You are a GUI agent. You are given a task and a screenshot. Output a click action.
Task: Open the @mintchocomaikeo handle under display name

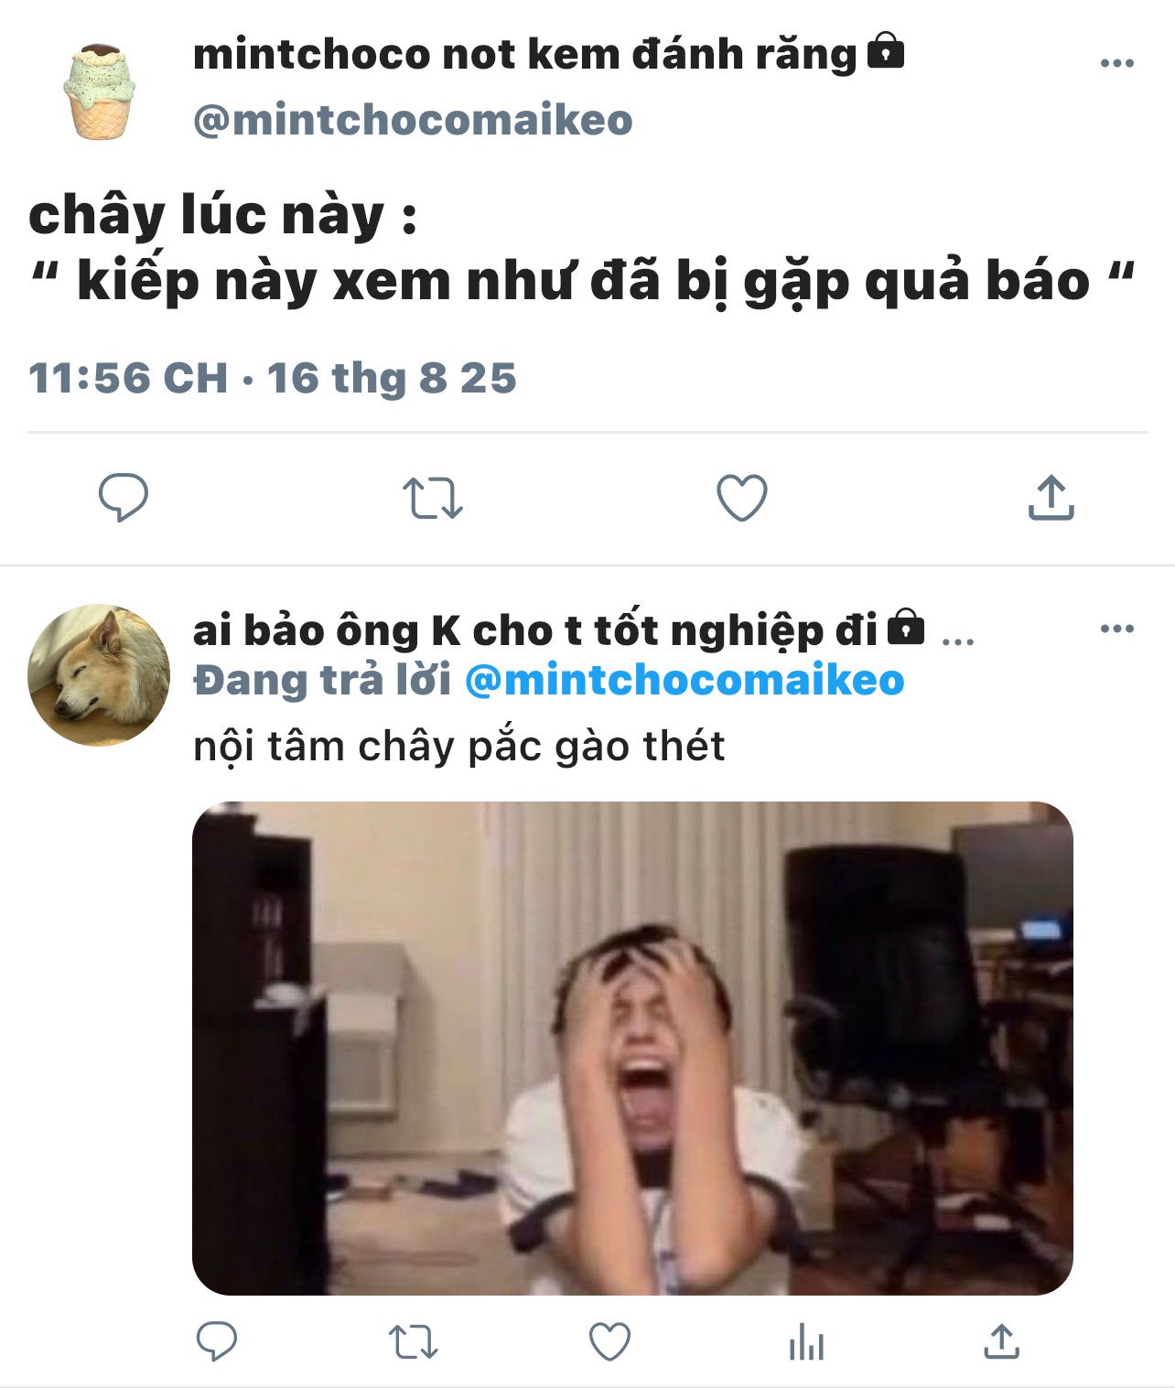(413, 120)
